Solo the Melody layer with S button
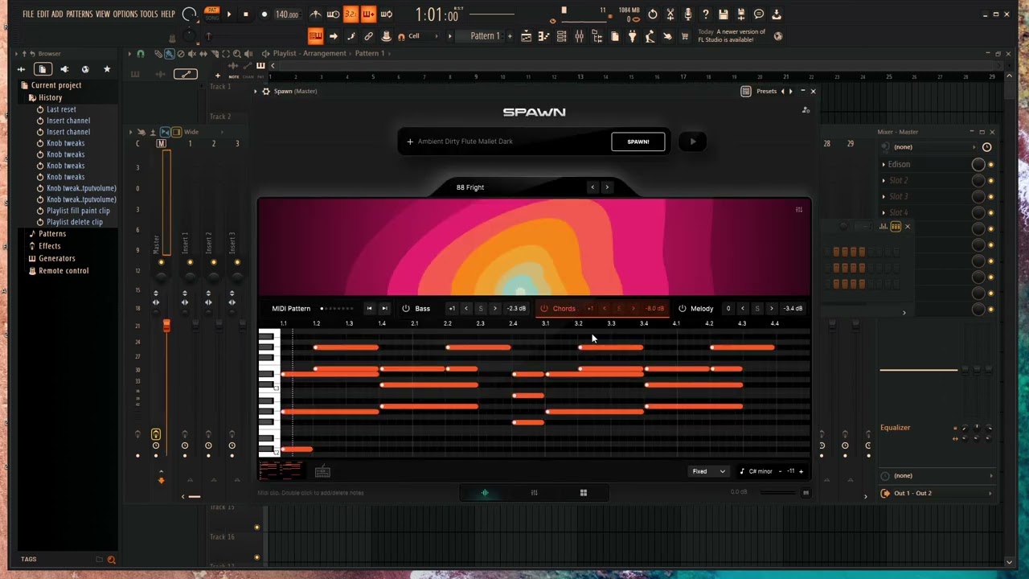This screenshot has width=1029, height=579. coord(756,309)
